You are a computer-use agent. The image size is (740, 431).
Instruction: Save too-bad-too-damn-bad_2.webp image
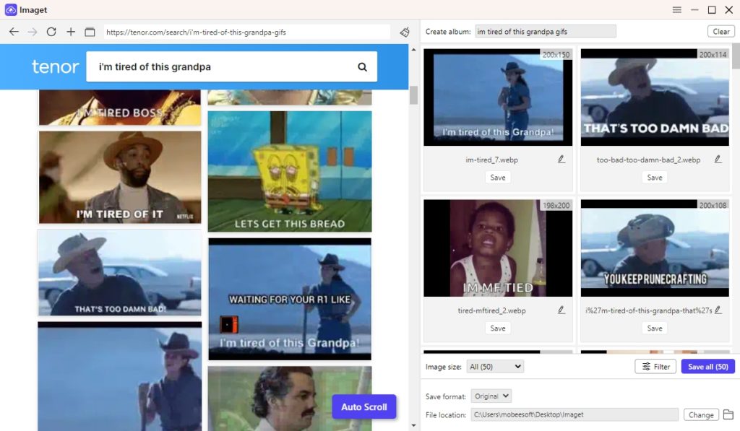655,178
